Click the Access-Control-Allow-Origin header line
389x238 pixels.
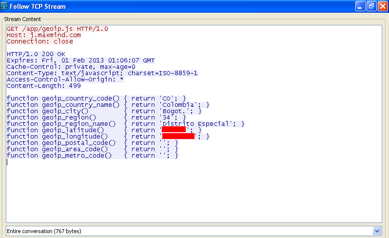[65, 79]
